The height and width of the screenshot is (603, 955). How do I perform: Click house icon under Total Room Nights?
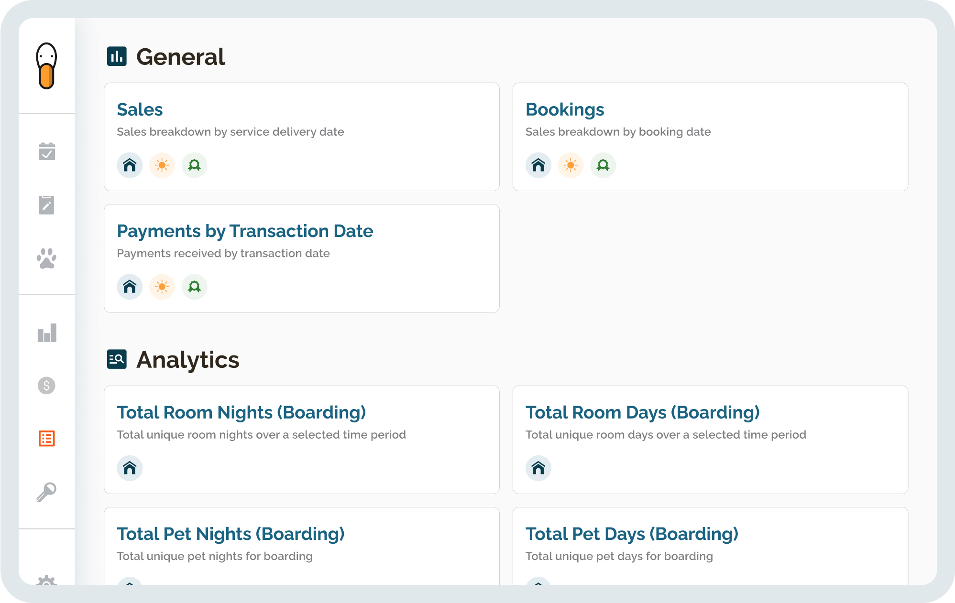pyautogui.click(x=130, y=468)
